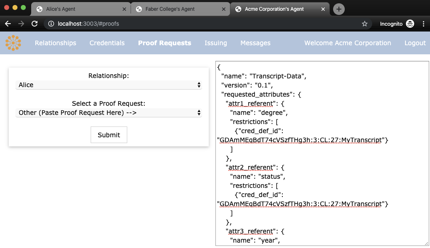Go back with browser back arrow
This screenshot has height=248, width=430.
coord(8,24)
